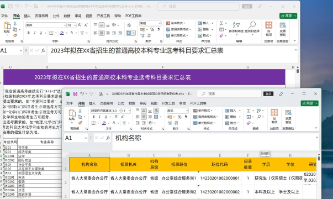Open Name Box A1 dropdown in front window

click(86, 138)
